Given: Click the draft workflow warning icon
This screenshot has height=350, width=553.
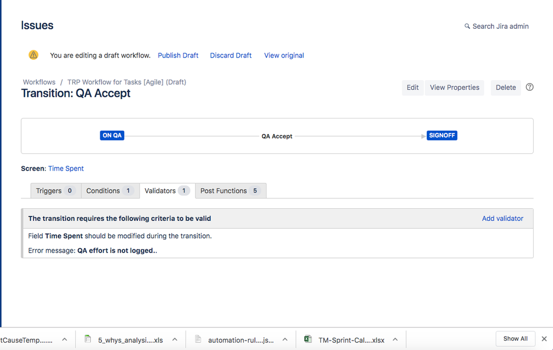Looking at the screenshot, I should coord(33,55).
